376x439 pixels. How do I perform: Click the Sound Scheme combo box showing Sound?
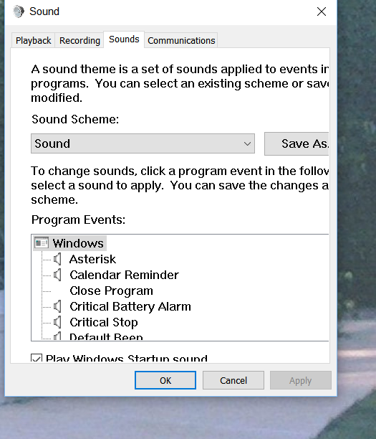(143, 143)
